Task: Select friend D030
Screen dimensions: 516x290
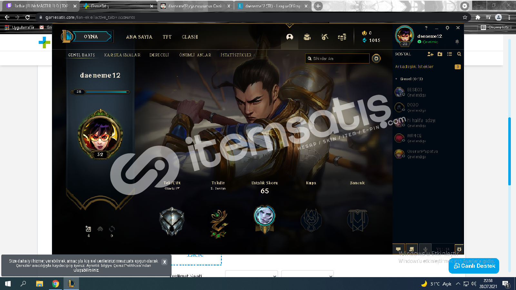Action: (x=428, y=107)
